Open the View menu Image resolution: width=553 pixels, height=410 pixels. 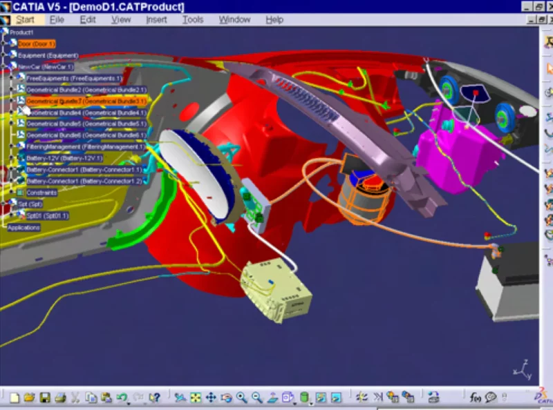121,20
